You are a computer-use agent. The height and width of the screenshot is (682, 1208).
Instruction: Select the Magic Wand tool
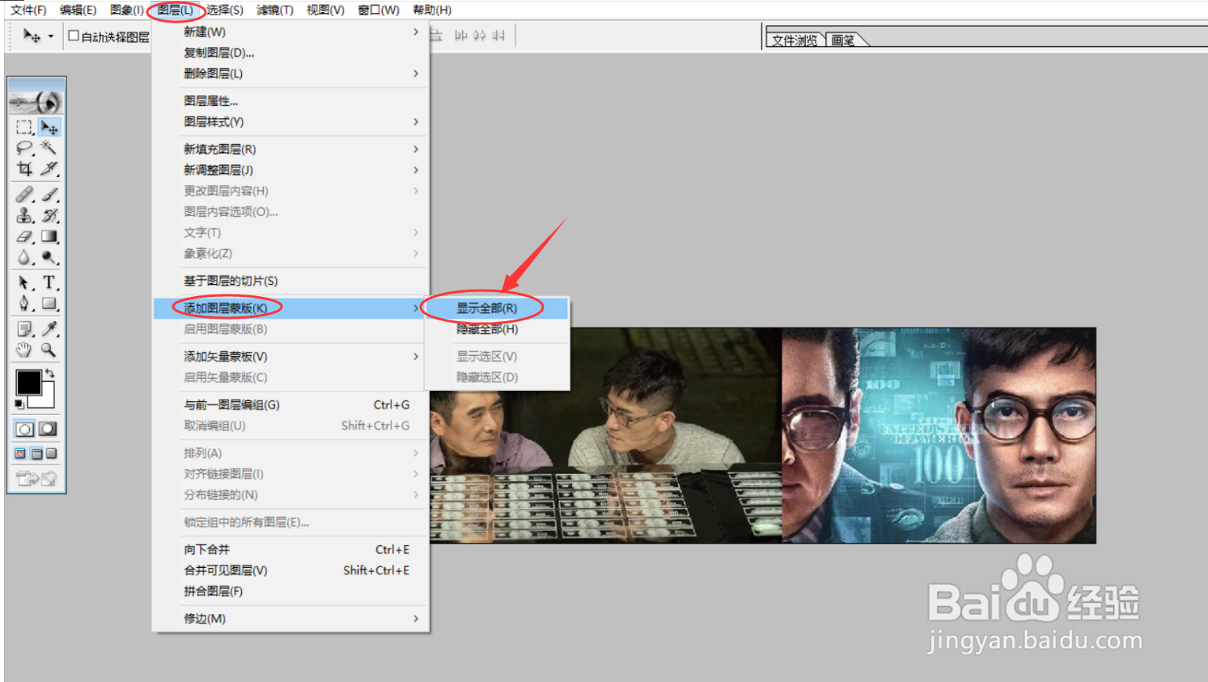click(49, 148)
